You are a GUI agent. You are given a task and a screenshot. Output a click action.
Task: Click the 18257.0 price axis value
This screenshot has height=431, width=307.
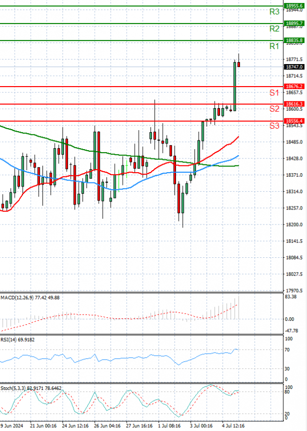[294, 208]
